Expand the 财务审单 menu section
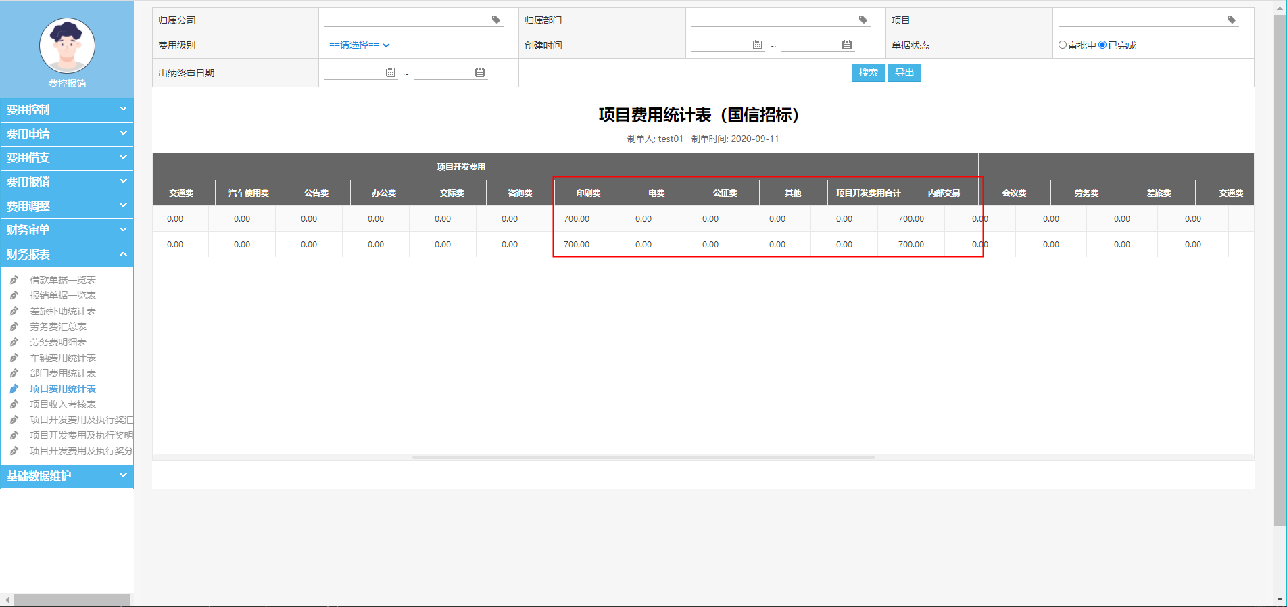Viewport: 1287px width, 607px height. [67, 230]
